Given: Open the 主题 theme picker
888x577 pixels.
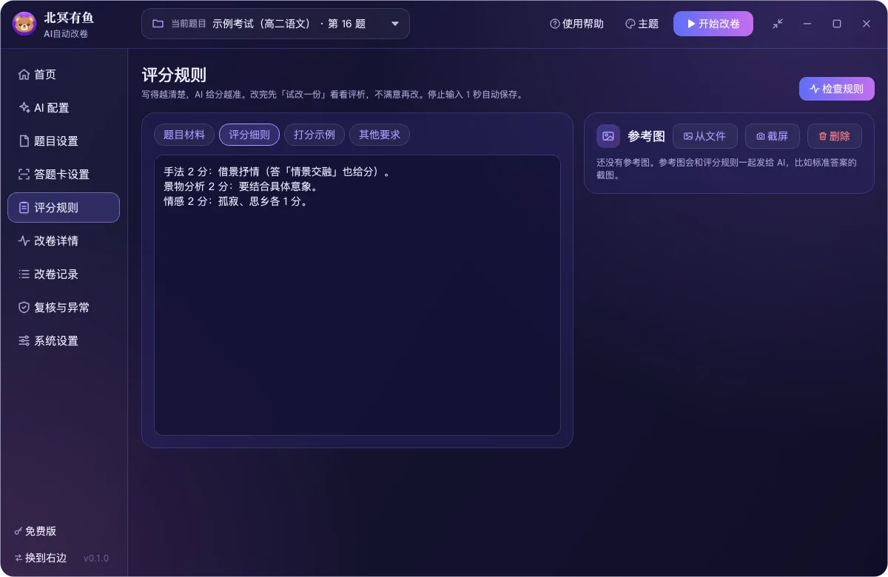Looking at the screenshot, I should (642, 24).
